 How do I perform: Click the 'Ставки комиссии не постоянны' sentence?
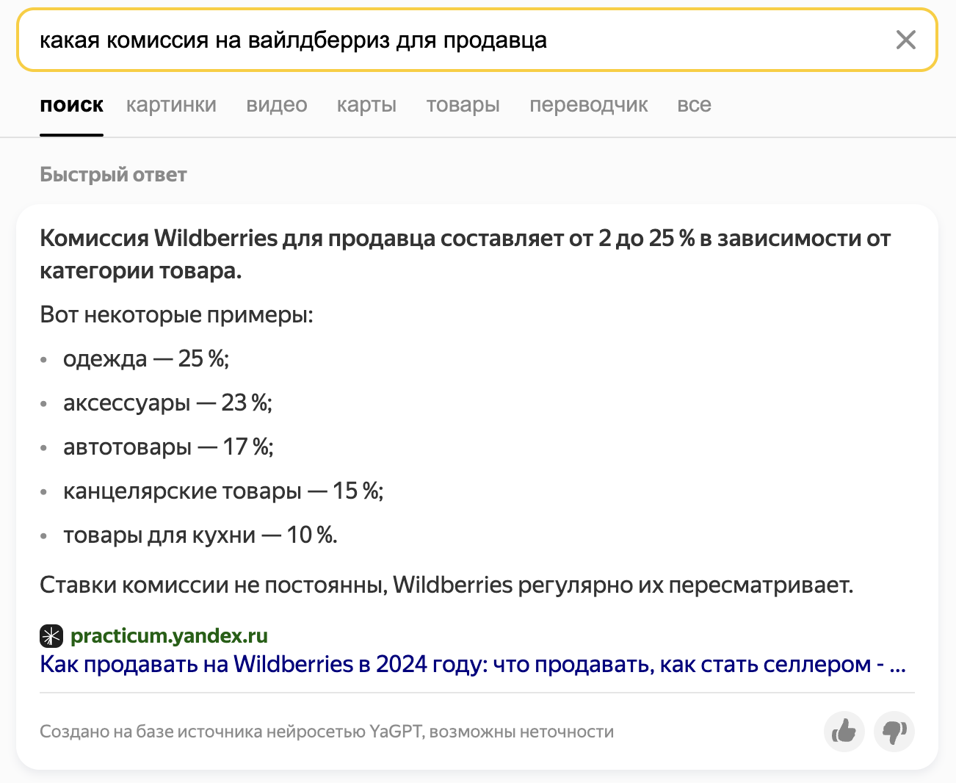[x=446, y=585]
